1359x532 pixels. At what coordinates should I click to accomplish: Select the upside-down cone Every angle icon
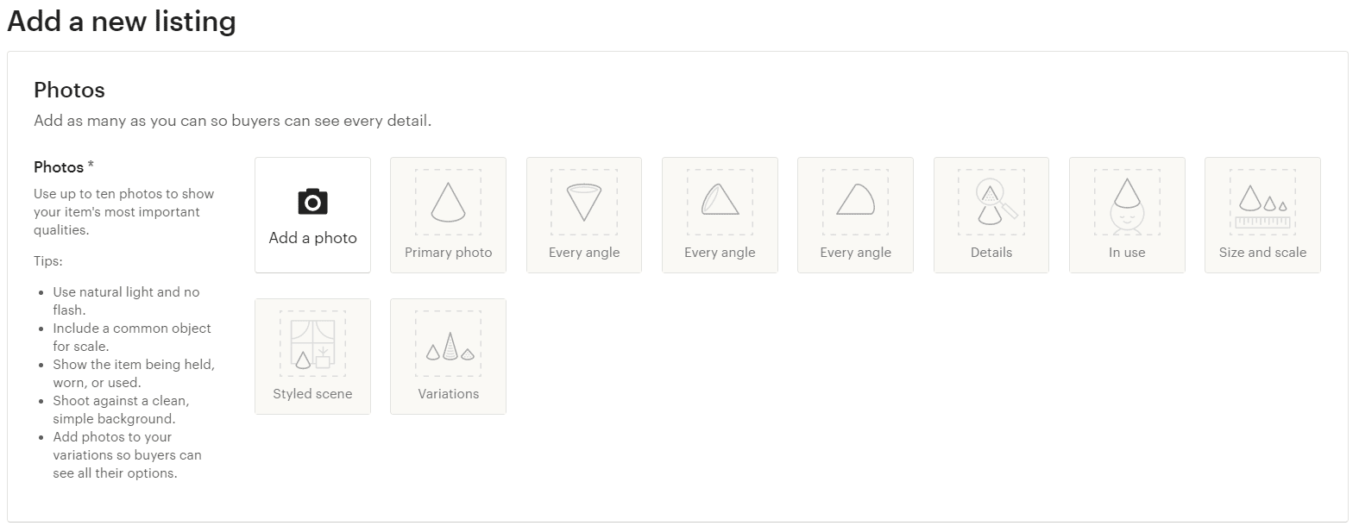[584, 203]
